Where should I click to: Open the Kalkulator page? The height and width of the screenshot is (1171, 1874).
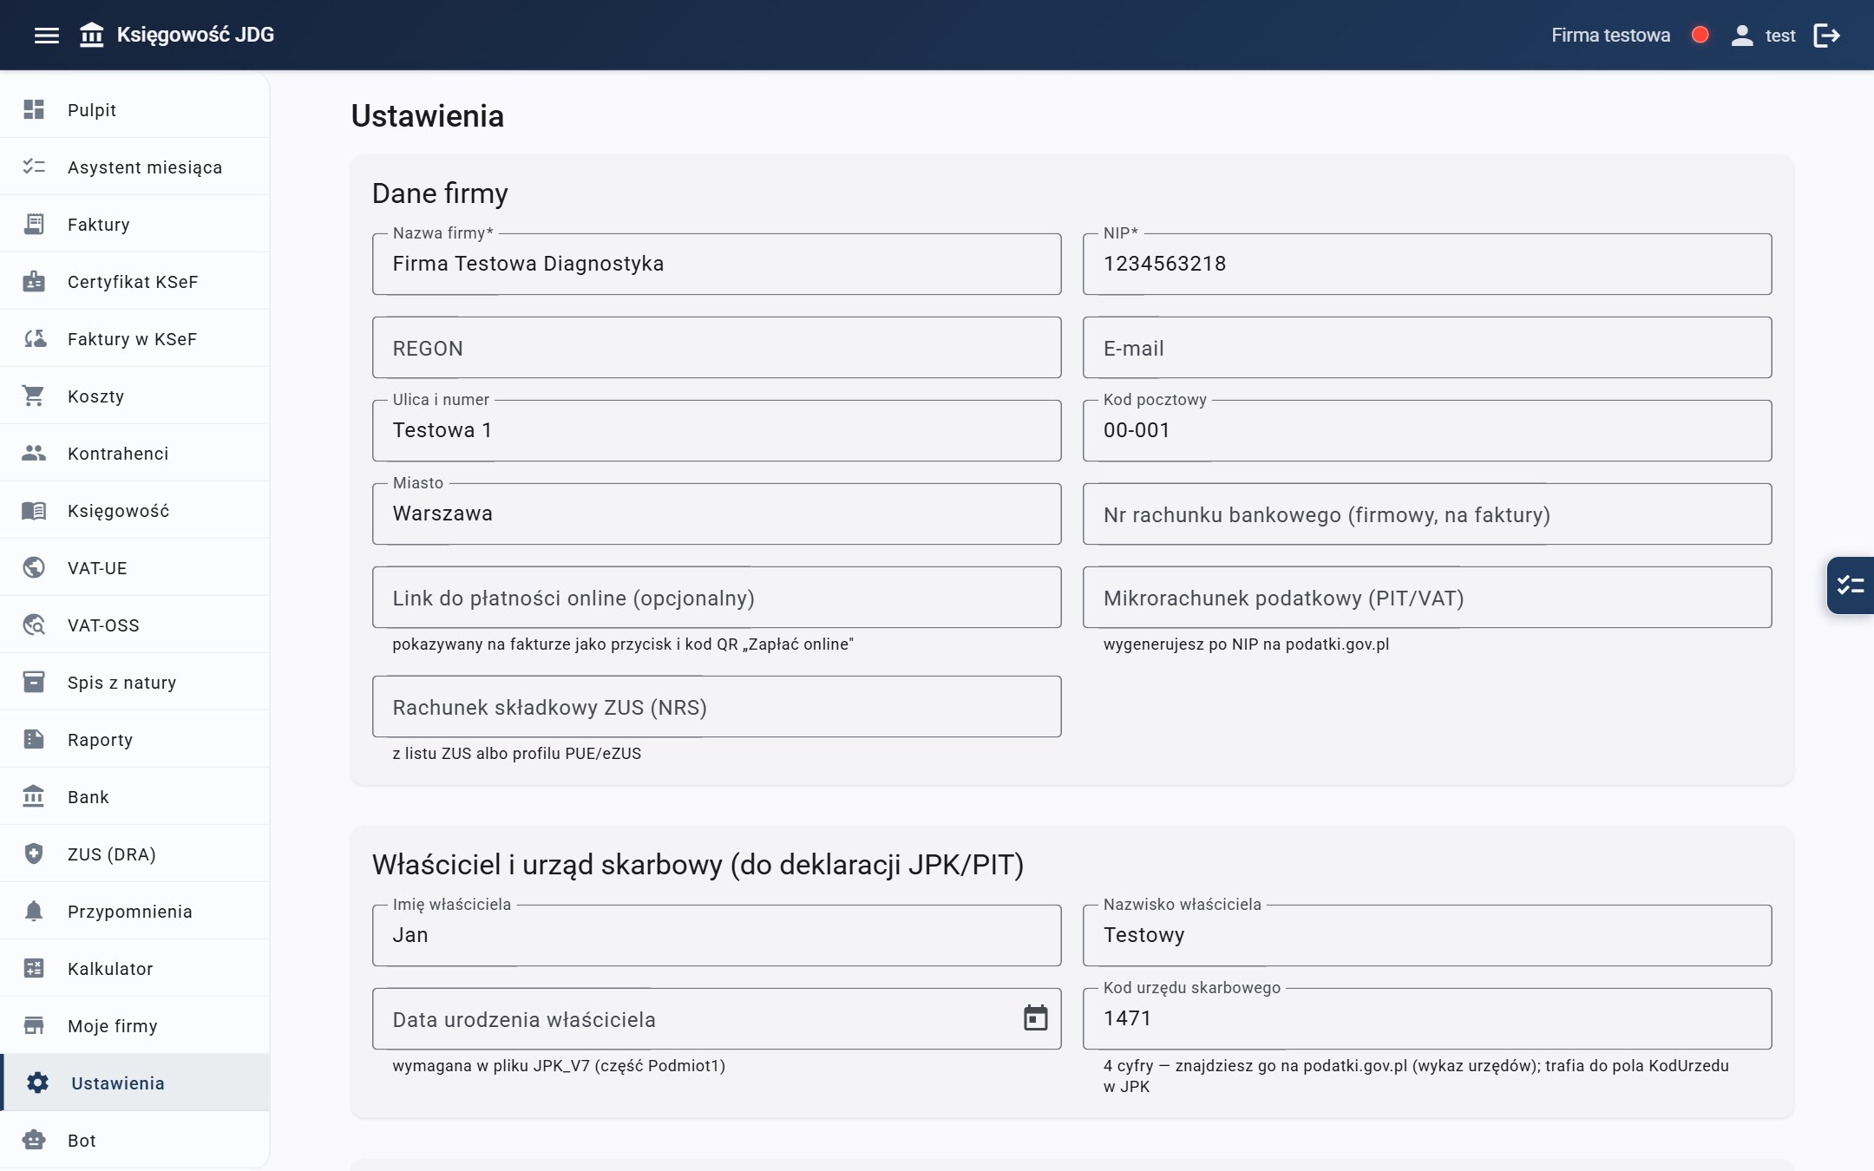tap(134, 969)
